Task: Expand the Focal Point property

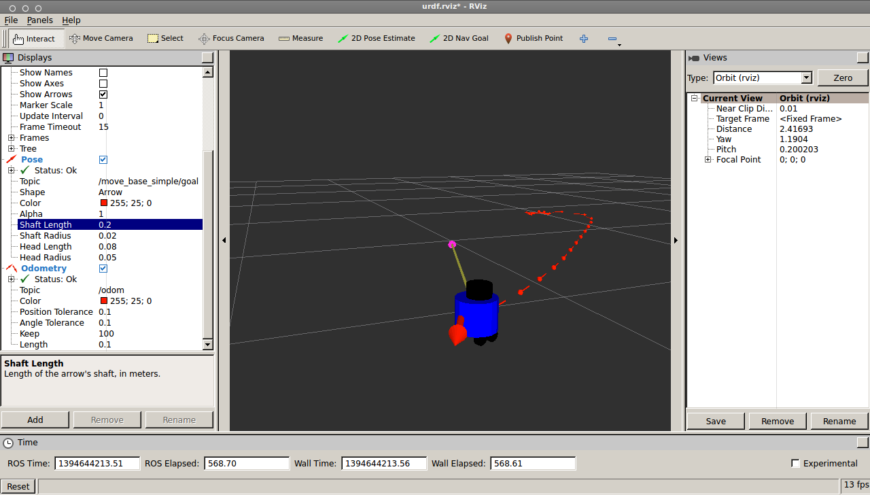Action: (x=708, y=160)
